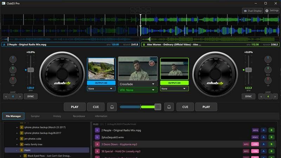Load 2 People track to deck B
The width and height of the screenshot is (281, 158).
click(271, 130)
